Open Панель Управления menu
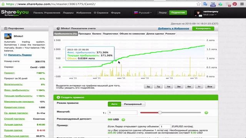Viewport: 246px width, 138px height. [47, 13]
